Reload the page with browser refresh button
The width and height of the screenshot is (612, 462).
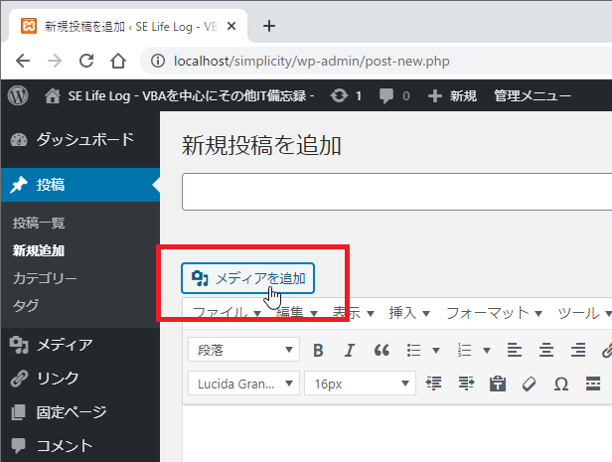(86, 61)
